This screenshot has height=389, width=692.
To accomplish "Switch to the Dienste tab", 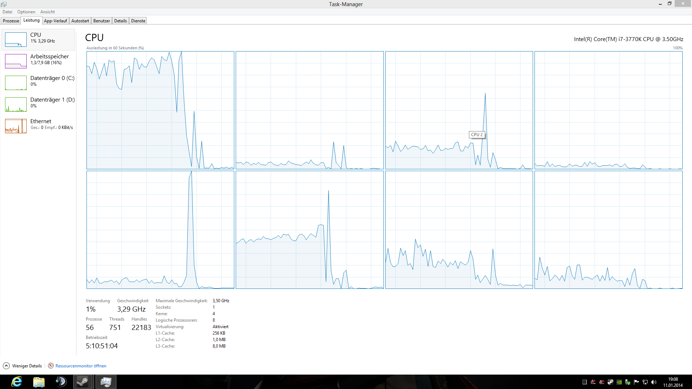I will [x=138, y=21].
